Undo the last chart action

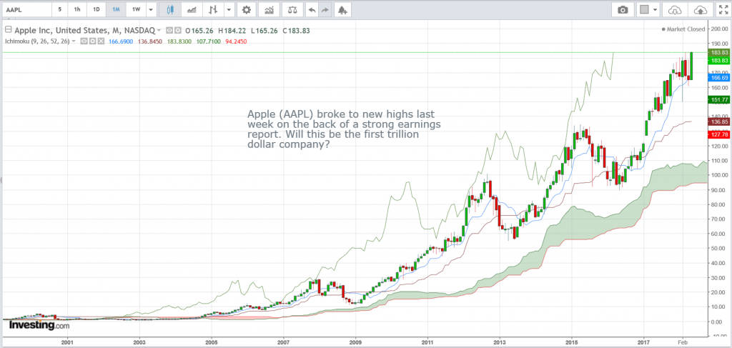click(x=312, y=9)
